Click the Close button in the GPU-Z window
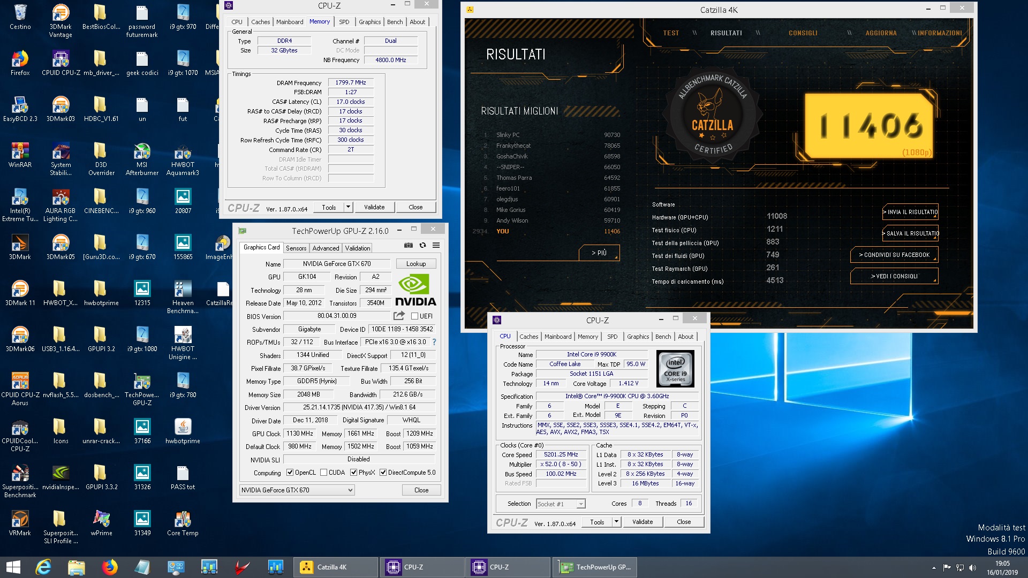This screenshot has height=578, width=1028. click(421, 490)
